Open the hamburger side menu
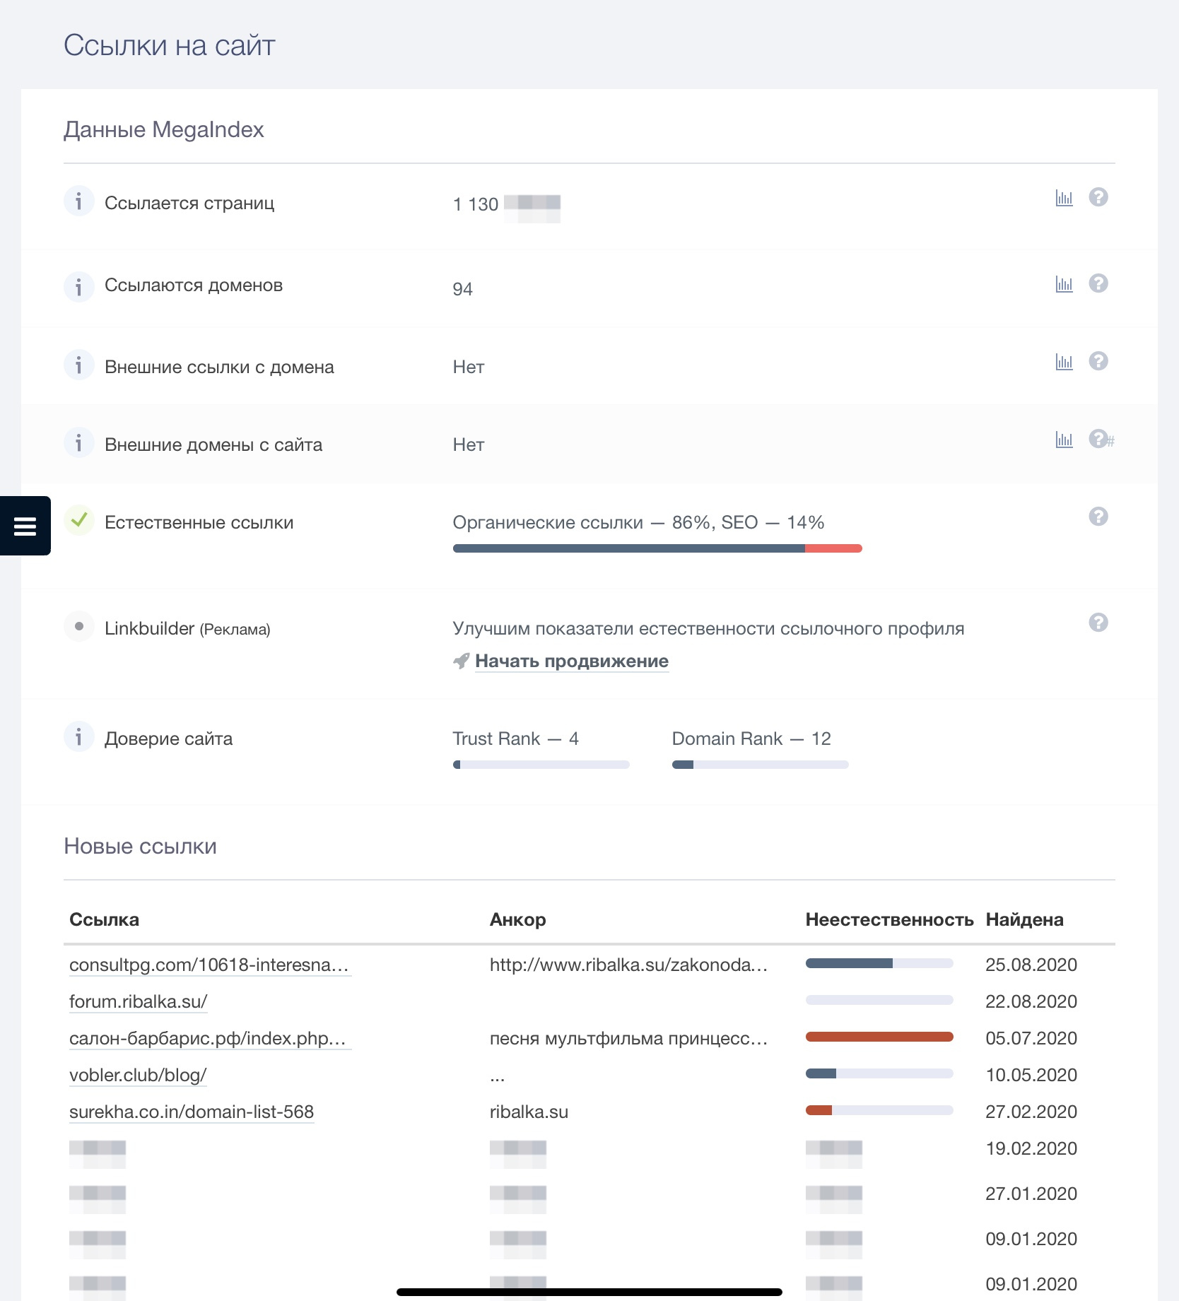The width and height of the screenshot is (1179, 1301). tap(25, 526)
